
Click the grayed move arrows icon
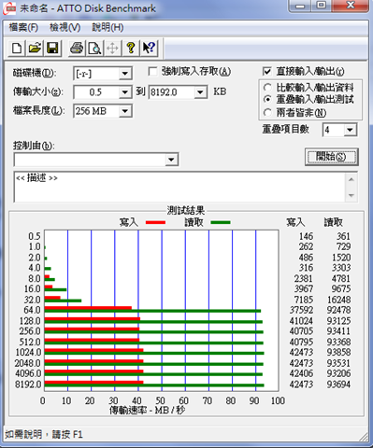click(x=112, y=49)
